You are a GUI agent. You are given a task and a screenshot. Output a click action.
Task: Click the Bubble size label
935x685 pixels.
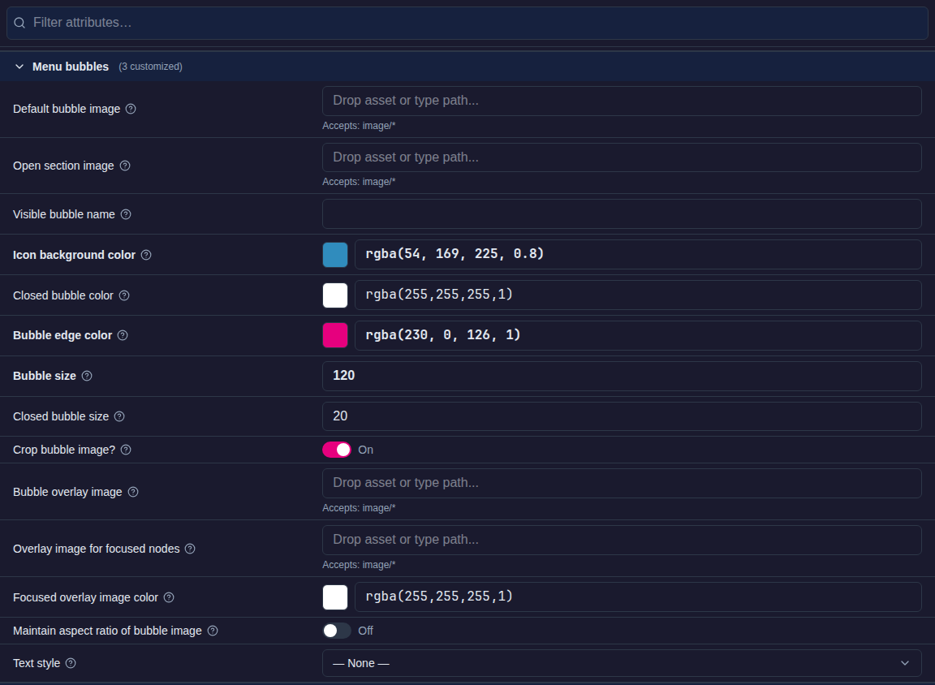(45, 377)
